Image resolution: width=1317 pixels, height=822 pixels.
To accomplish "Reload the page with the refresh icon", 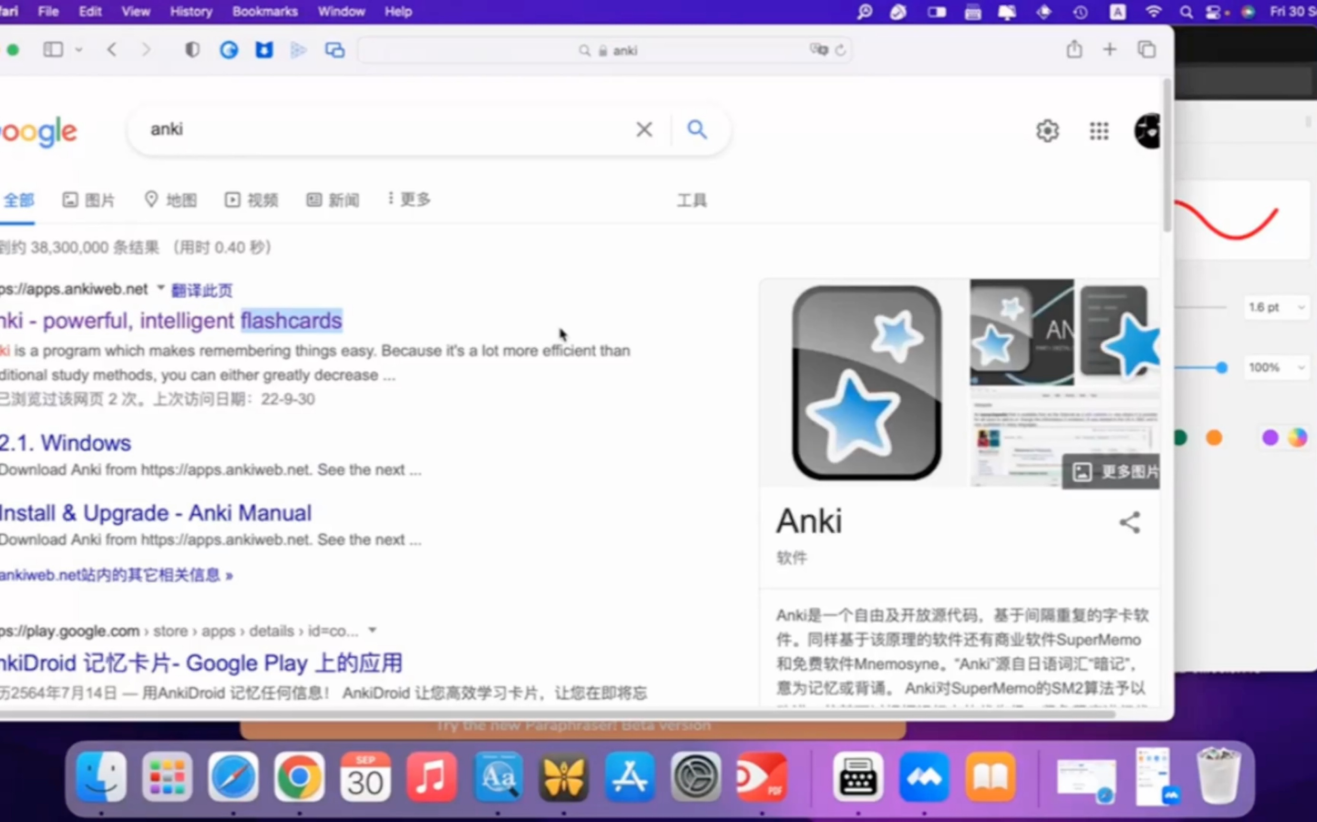I will click(x=841, y=50).
